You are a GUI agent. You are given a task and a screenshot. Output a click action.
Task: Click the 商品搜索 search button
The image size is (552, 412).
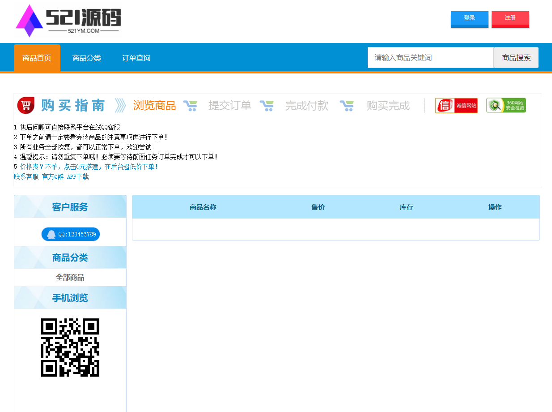516,58
